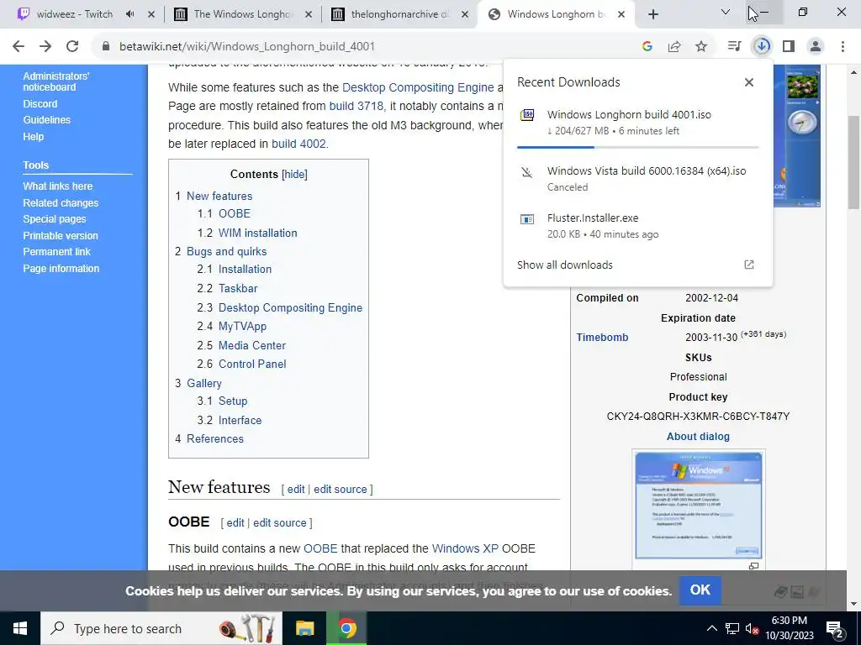
Task: Edit the New features section
Action: (x=295, y=490)
